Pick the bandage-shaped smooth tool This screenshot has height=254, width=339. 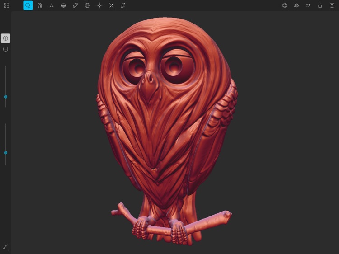(75, 5)
